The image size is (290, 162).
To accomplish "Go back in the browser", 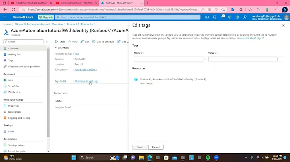I will click(x=5, y=10).
